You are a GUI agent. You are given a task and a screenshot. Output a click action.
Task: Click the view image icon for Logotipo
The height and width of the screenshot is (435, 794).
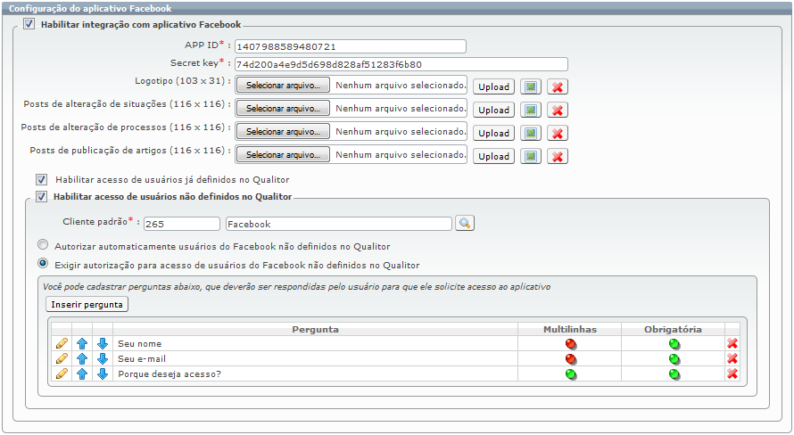tap(530, 86)
